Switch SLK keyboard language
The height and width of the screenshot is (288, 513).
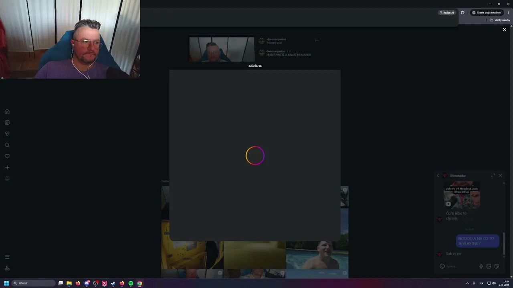point(481,283)
